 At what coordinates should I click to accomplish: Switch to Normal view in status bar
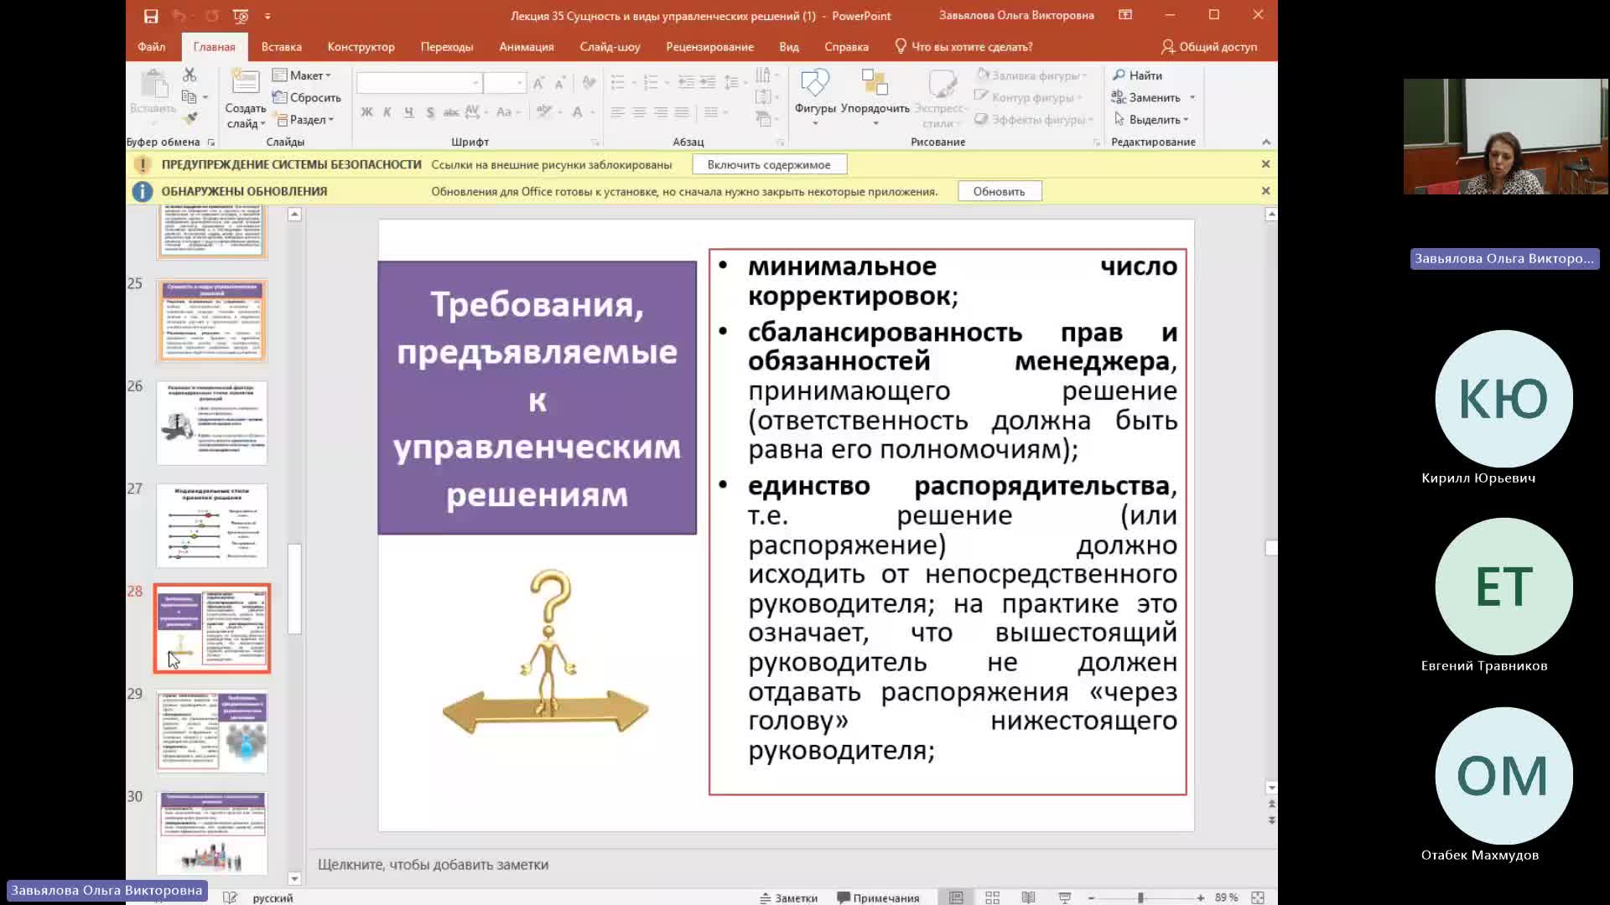pos(956,897)
